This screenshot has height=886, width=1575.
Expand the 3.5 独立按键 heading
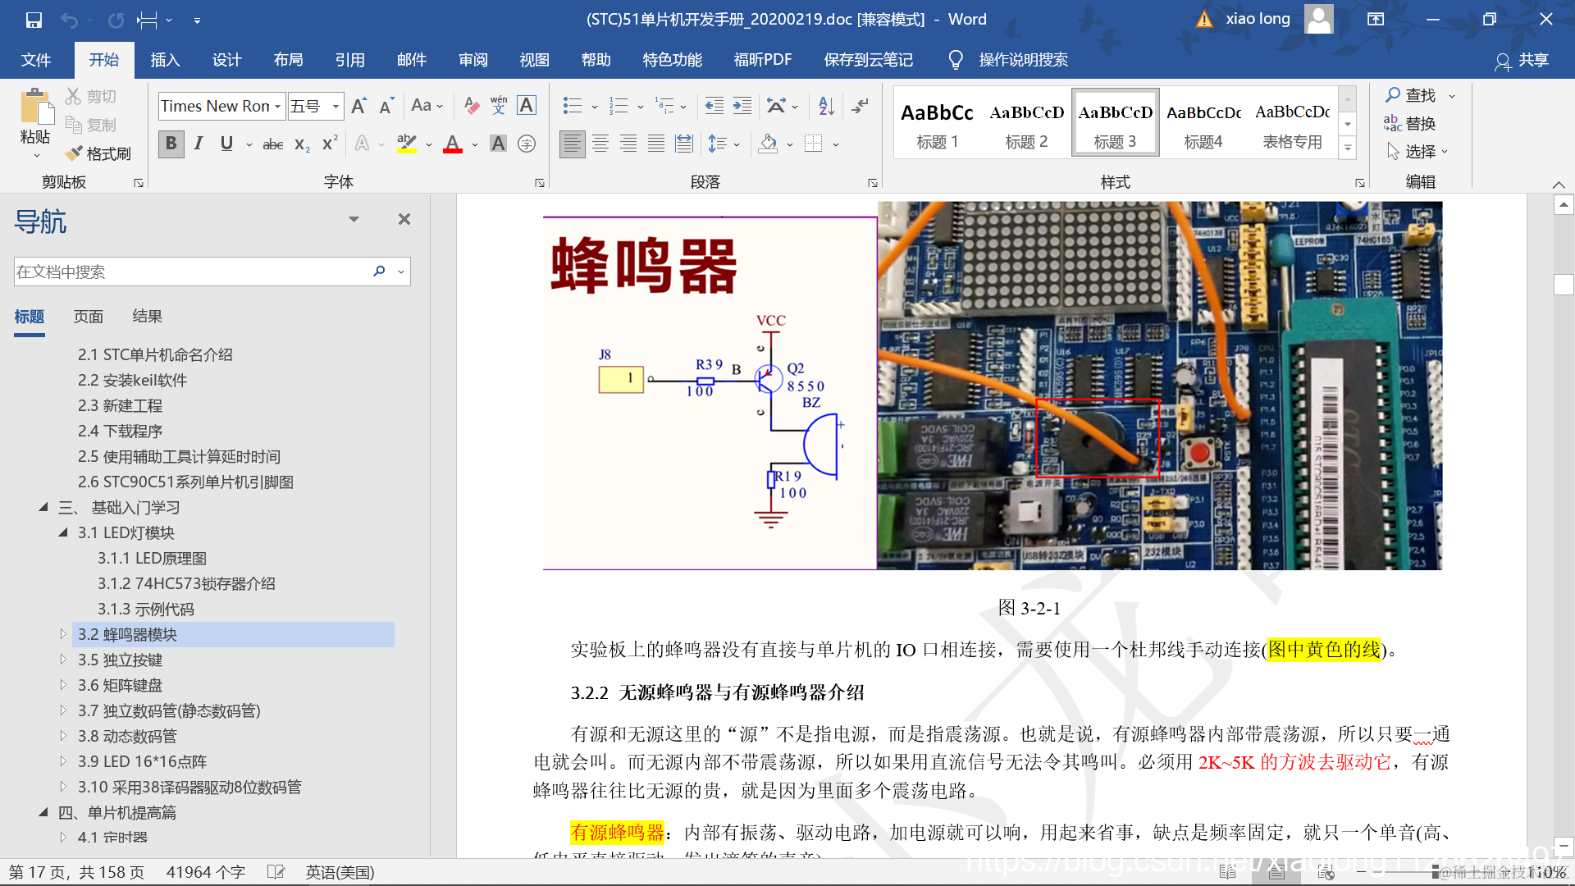pos(63,660)
